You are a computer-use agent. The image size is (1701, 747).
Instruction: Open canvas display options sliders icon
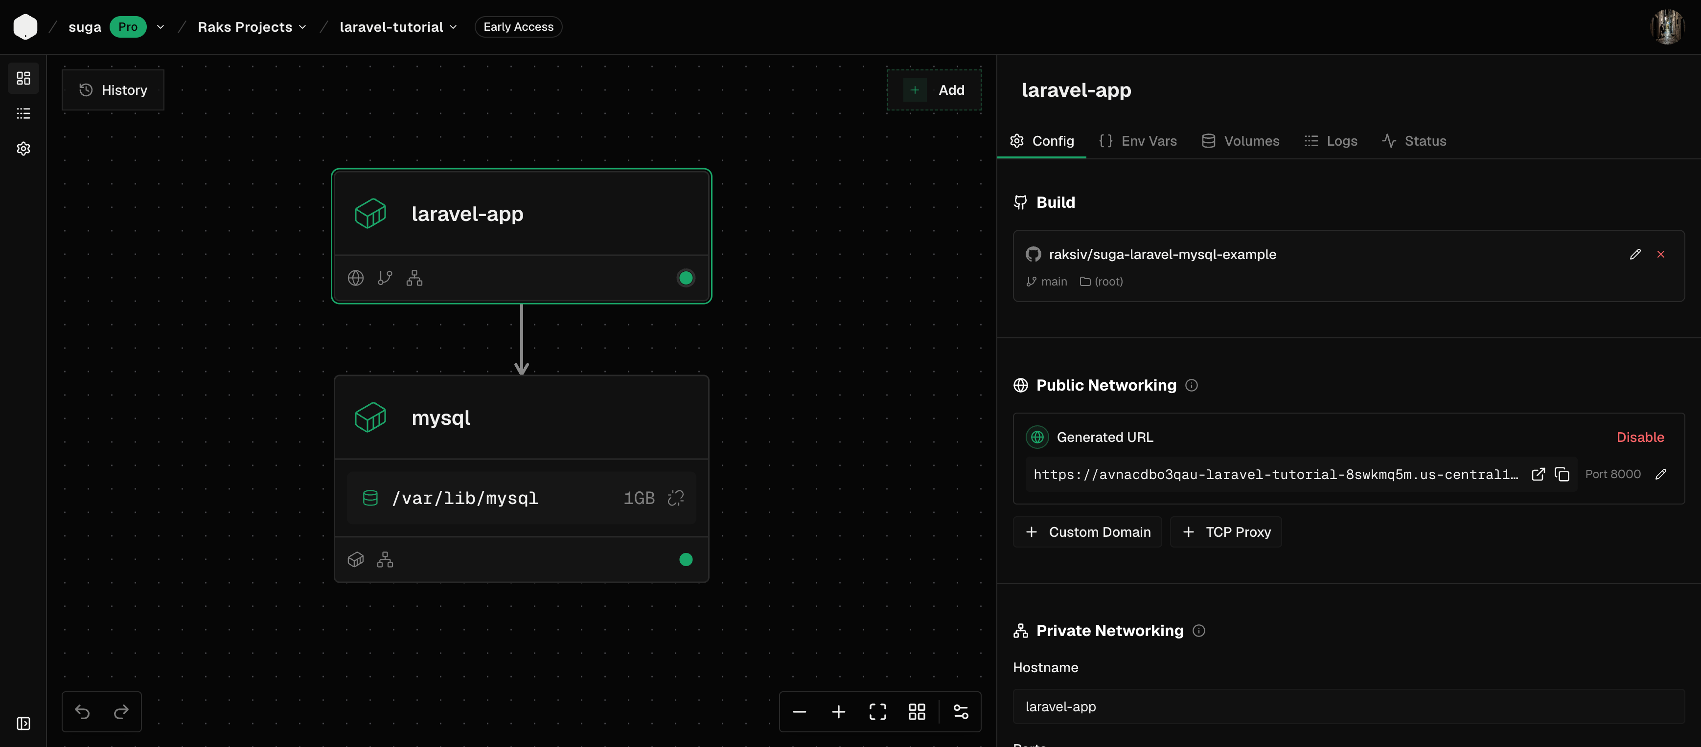point(961,712)
